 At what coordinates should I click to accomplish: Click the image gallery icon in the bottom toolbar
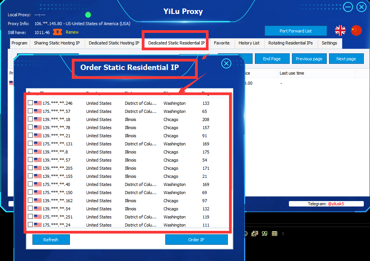pos(255,234)
